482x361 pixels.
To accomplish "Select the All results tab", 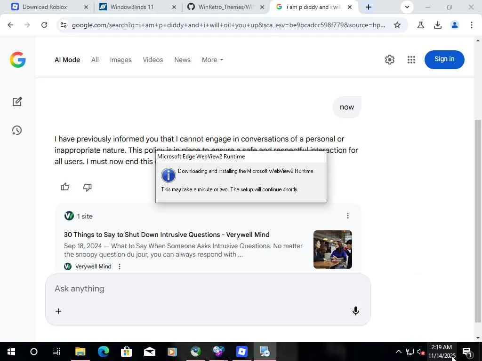I will pos(95,60).
